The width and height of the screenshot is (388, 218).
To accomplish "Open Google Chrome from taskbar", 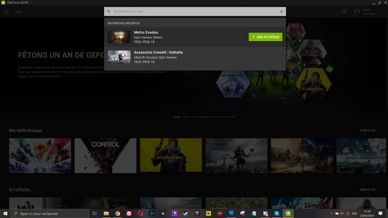I will pyautogui.click(x=118, y=213).
